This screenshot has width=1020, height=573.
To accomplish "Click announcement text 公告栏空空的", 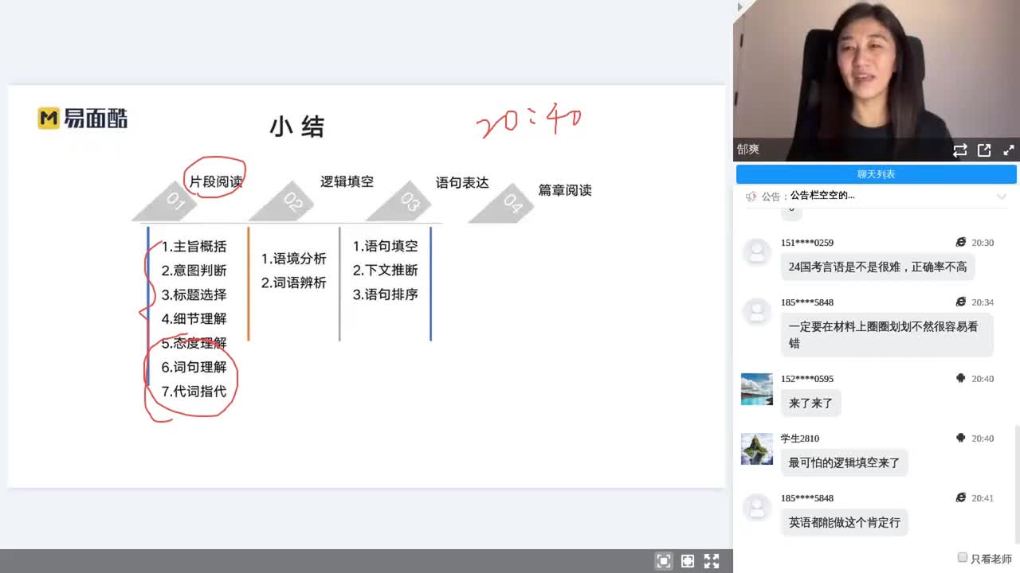I will [x=822, y=196].
